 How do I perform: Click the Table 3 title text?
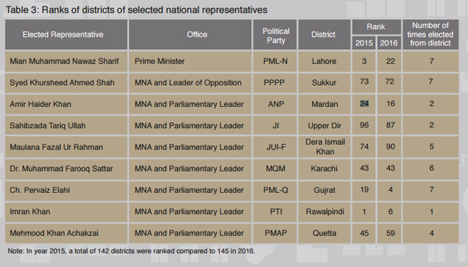coord(136,10)
